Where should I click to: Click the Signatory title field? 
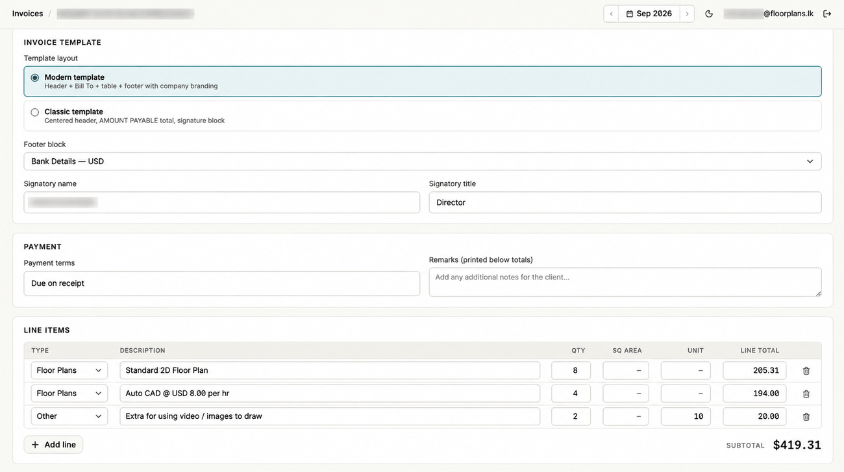pyautogui.click(x=625, y=202)
